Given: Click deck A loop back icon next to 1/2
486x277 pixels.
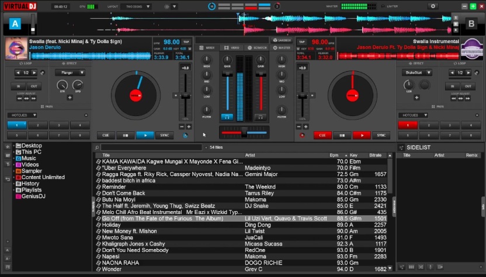Looking at the screenshot, I should coord(43,73).
